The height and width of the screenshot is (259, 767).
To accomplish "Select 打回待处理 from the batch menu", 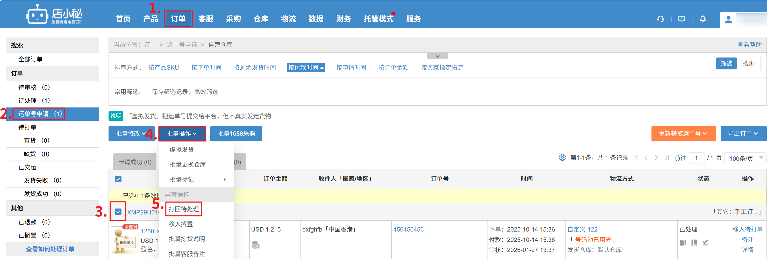I will pyautogui.click(x=184, y=209).
